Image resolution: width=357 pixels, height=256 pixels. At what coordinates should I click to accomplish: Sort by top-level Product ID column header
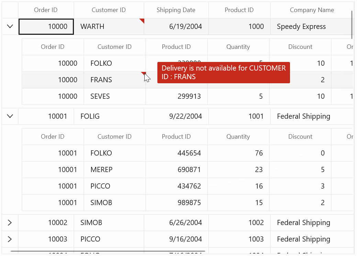click(x=239, y=10)
